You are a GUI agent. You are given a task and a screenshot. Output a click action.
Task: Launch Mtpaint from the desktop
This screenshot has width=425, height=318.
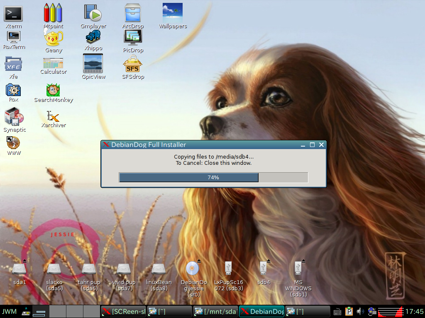tap(53, 13)
